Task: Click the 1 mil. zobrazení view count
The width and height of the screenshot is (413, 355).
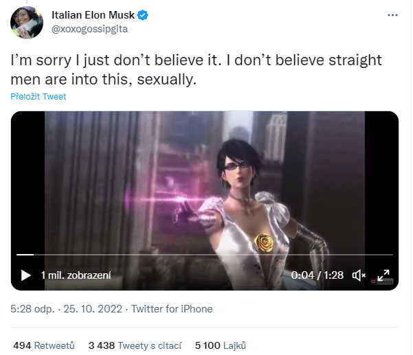Action: pos(76,275)
